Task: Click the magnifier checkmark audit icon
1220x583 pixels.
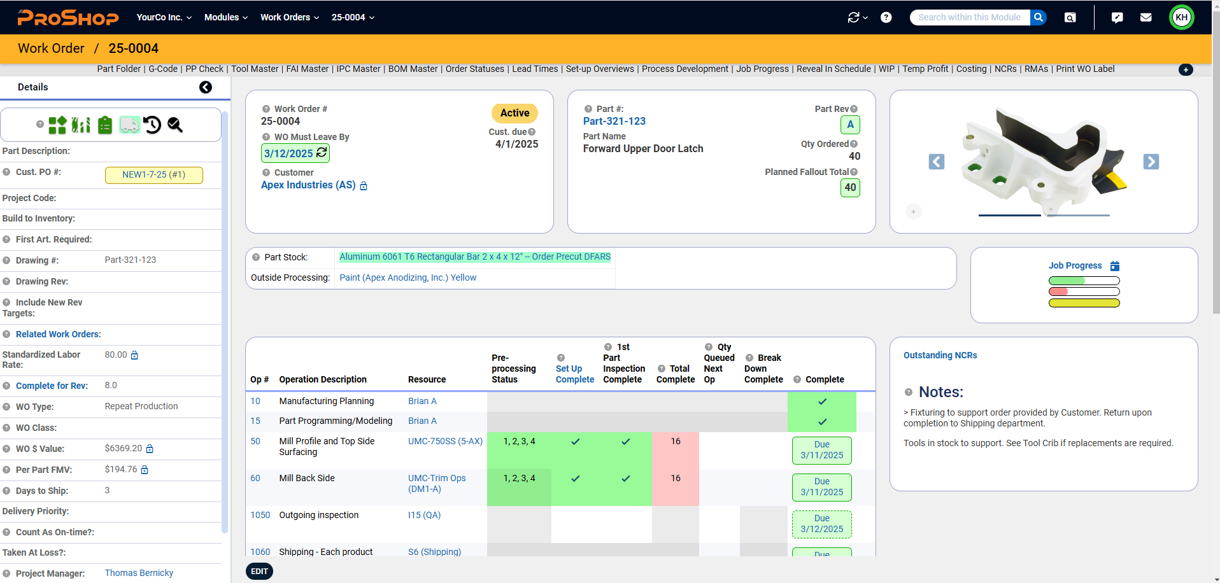Action: click(175, 125)
